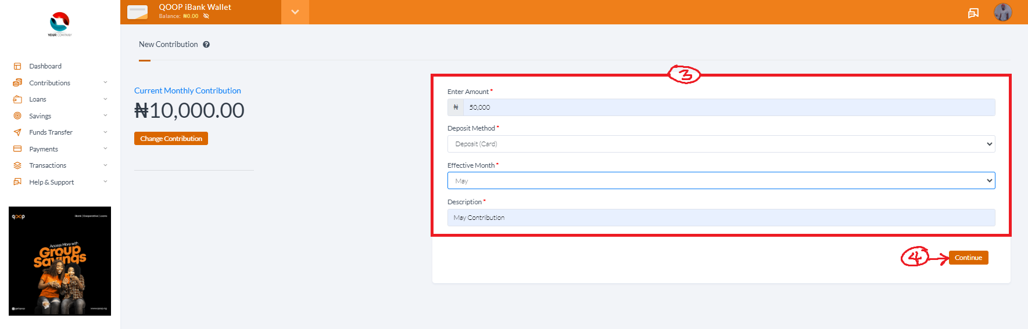Click the Balance ₦0.00 text
Viewport: 1028px width, 329px height.
pos(178,16)
